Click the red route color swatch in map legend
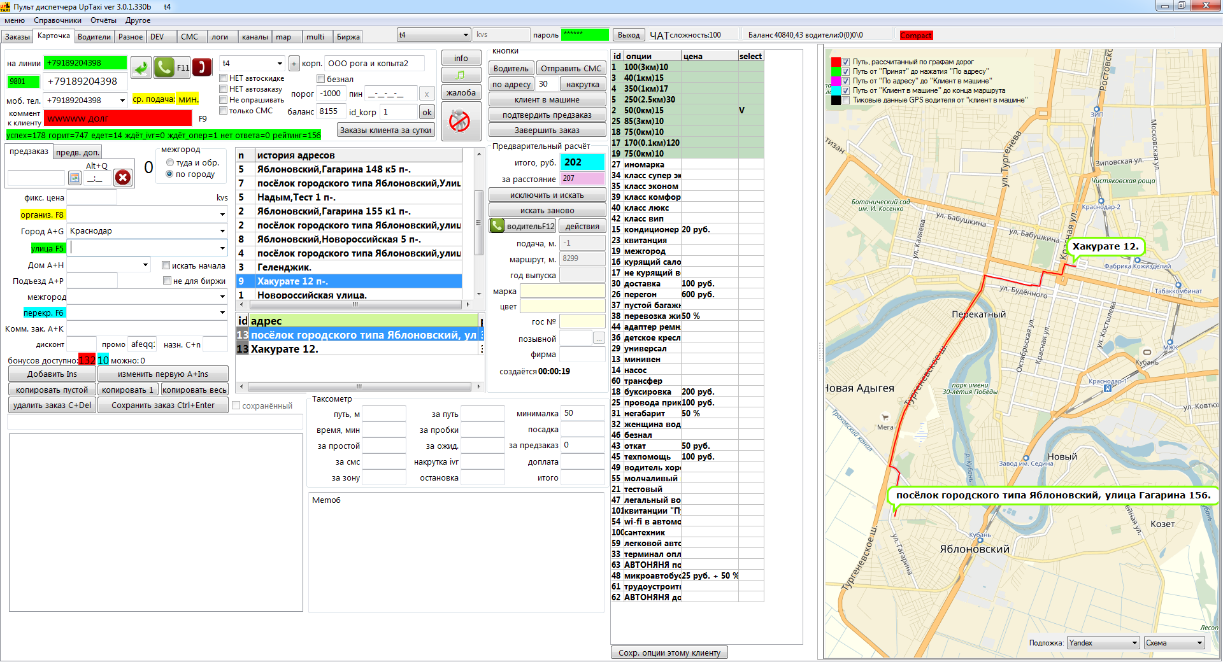The width and height of the screenshot is (1223, 662). (x=836, y=62)
